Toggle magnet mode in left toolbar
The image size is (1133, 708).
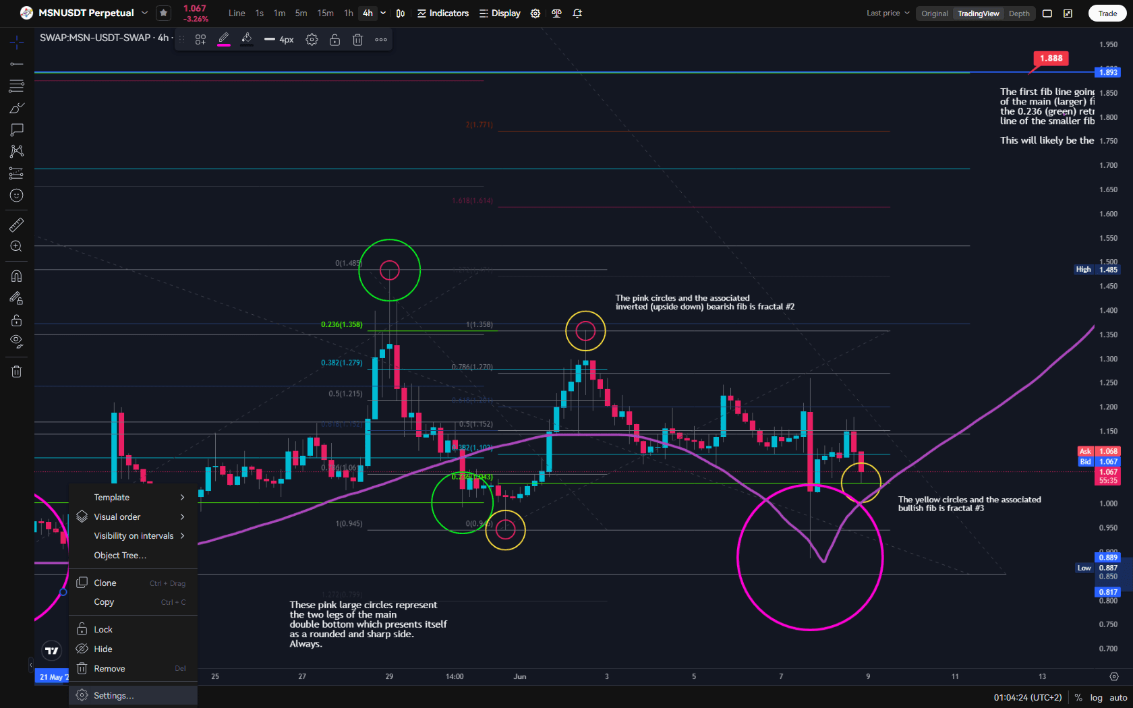pos(17,276)
